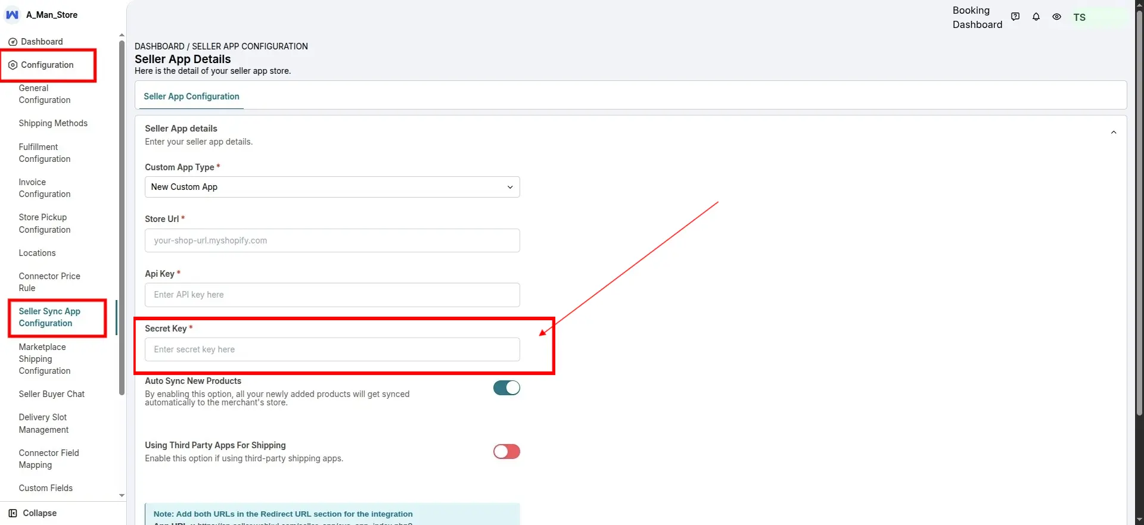1144x525 pixels.
Task: Open the TS user profile avatar
Action: 1080,17
